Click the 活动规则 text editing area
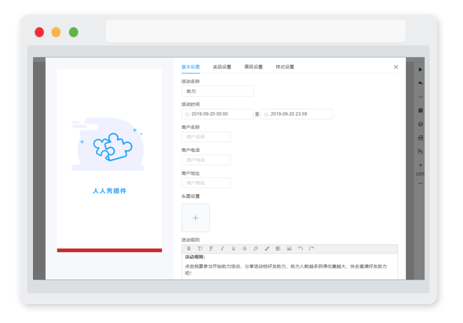Screen dimensions: 463x323 pos(290,267)
